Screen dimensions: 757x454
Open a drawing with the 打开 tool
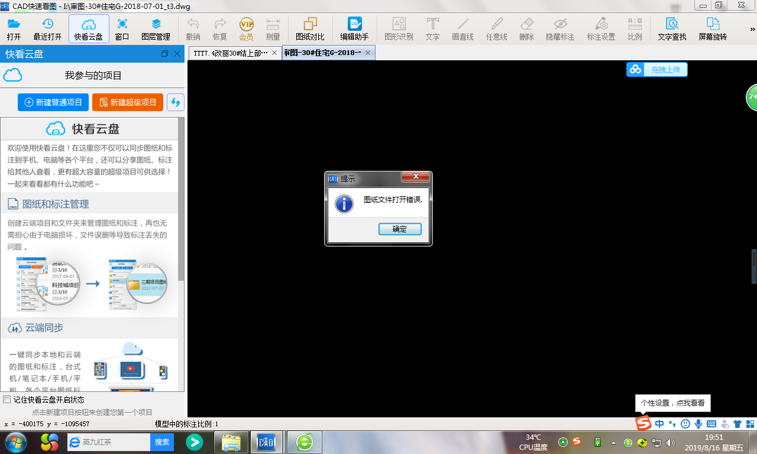point(14,29)
